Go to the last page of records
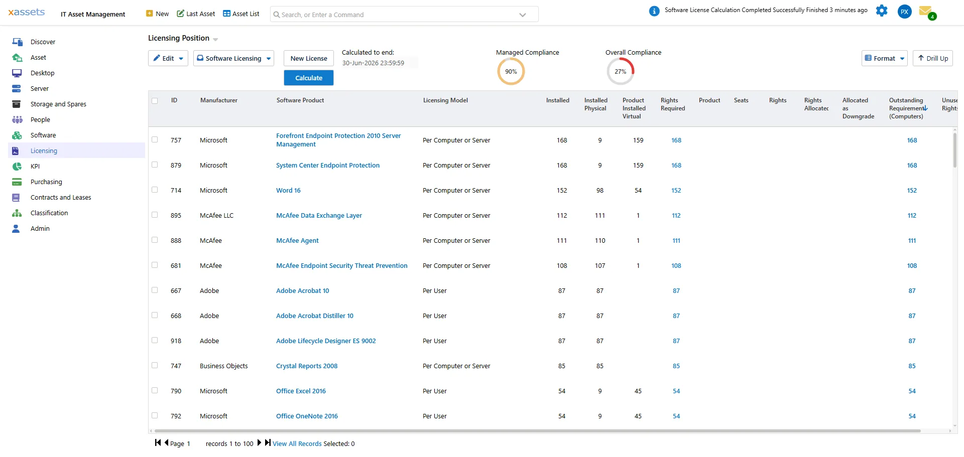The image size is (964, 457). pos(268,442)
